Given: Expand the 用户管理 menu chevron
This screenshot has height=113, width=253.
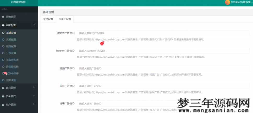Looking at the screenshot, I should pos(34,104).
